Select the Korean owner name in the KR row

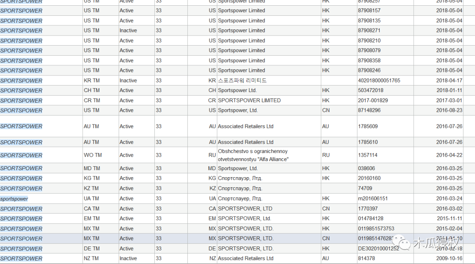click(242, 81)
